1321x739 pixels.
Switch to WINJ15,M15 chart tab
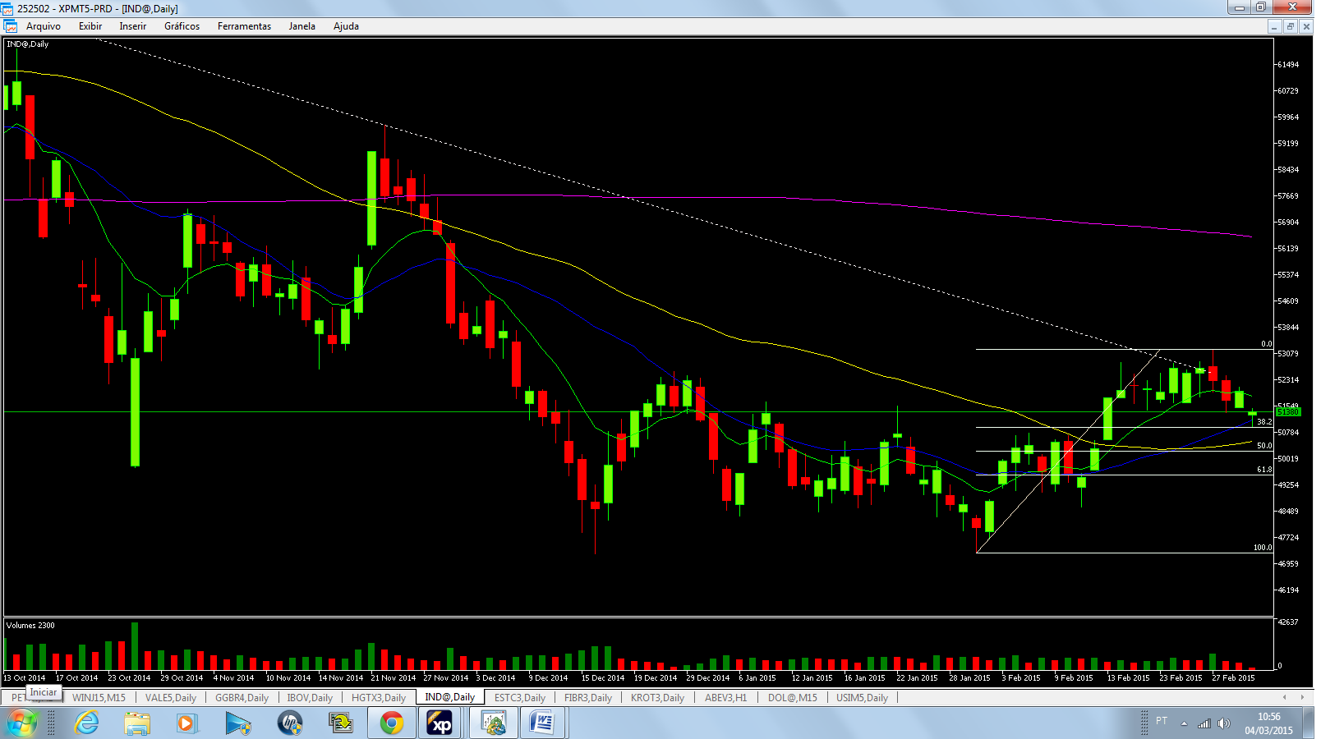(99, 698)
